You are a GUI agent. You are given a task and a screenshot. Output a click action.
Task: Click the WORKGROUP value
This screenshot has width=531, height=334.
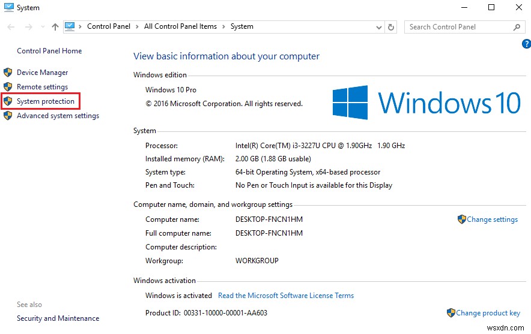coord(256,261)
